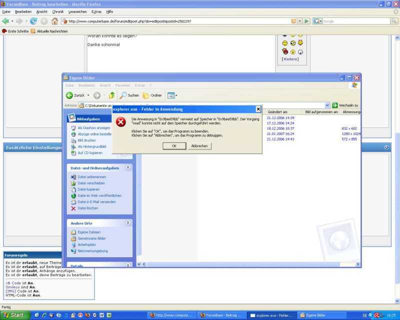Screen dimensions: 400x320
Task: Open Explorer address bar dropdown
Action: [327, 105]
